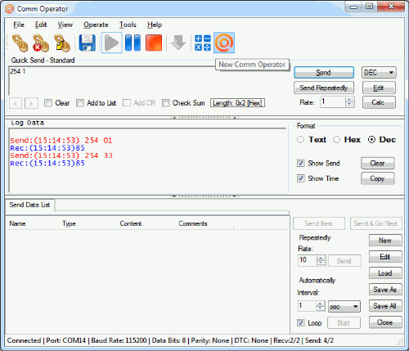Viewport: 409px width, 351px height.
Task: Click the Quick Send Edit button
Action: point(379,88)
